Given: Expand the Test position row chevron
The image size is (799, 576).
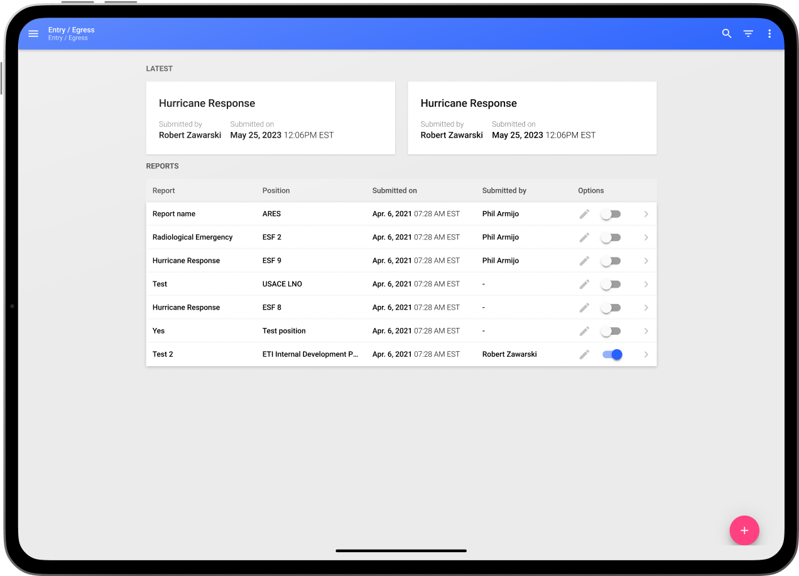Looking at the screenshot, I should 646,331.
